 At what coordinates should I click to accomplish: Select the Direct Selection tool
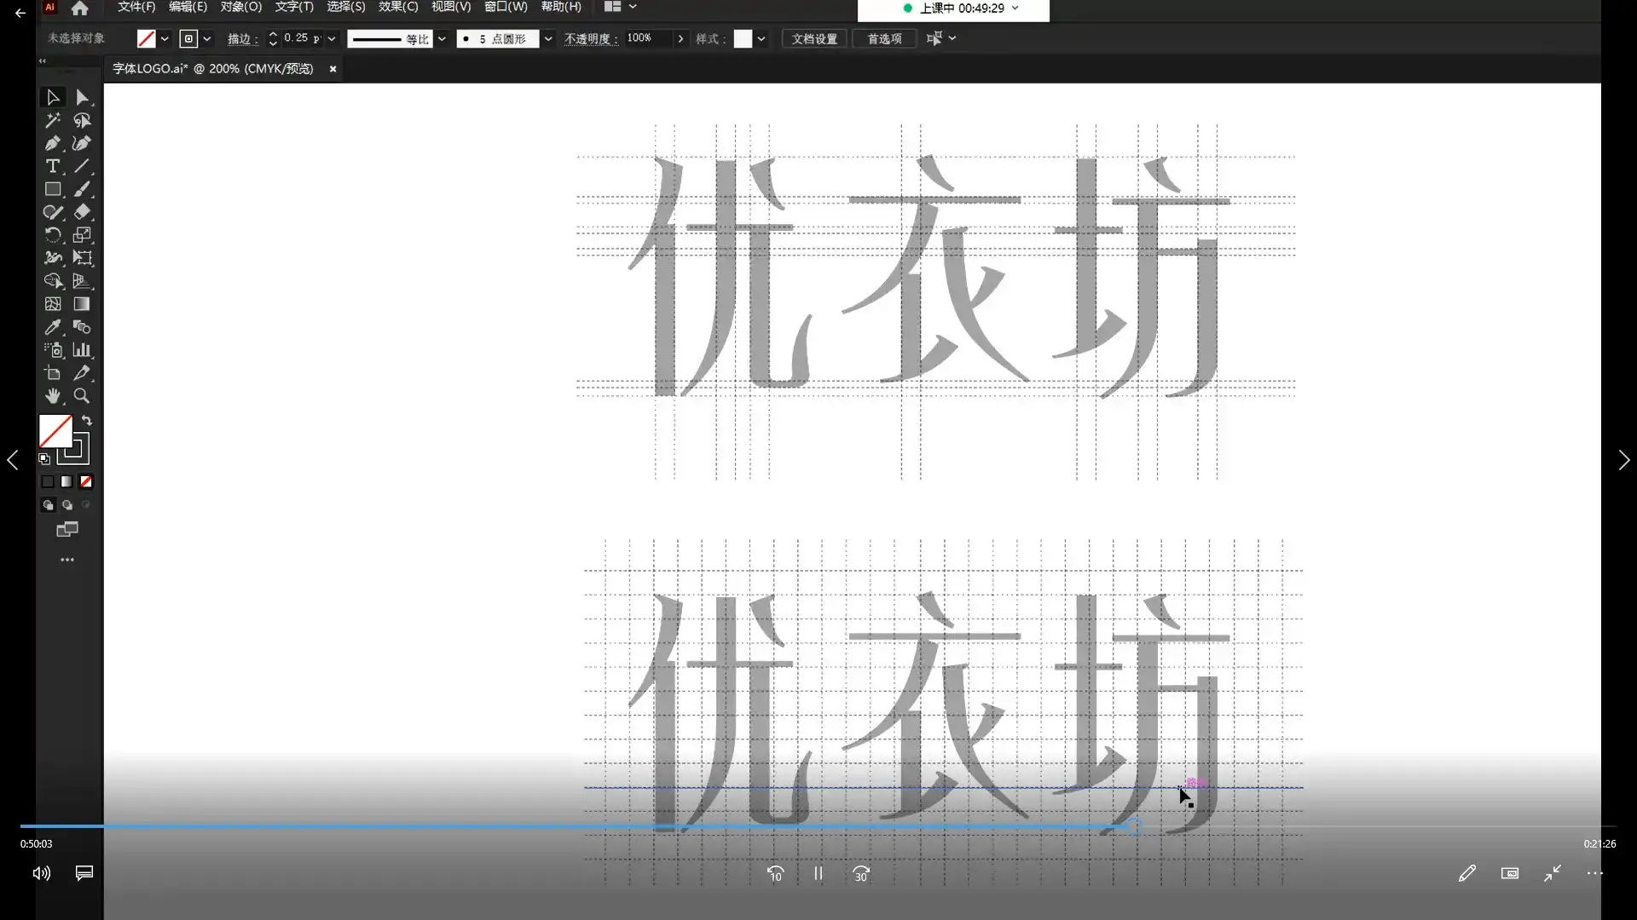[82, 96]
